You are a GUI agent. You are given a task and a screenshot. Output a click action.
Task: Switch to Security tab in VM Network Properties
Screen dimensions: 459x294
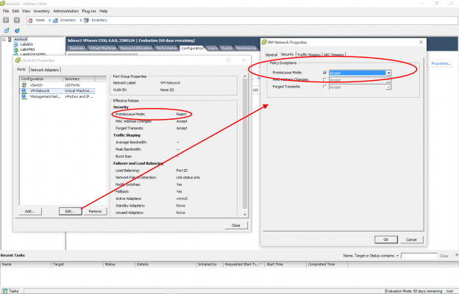[287, 54]
